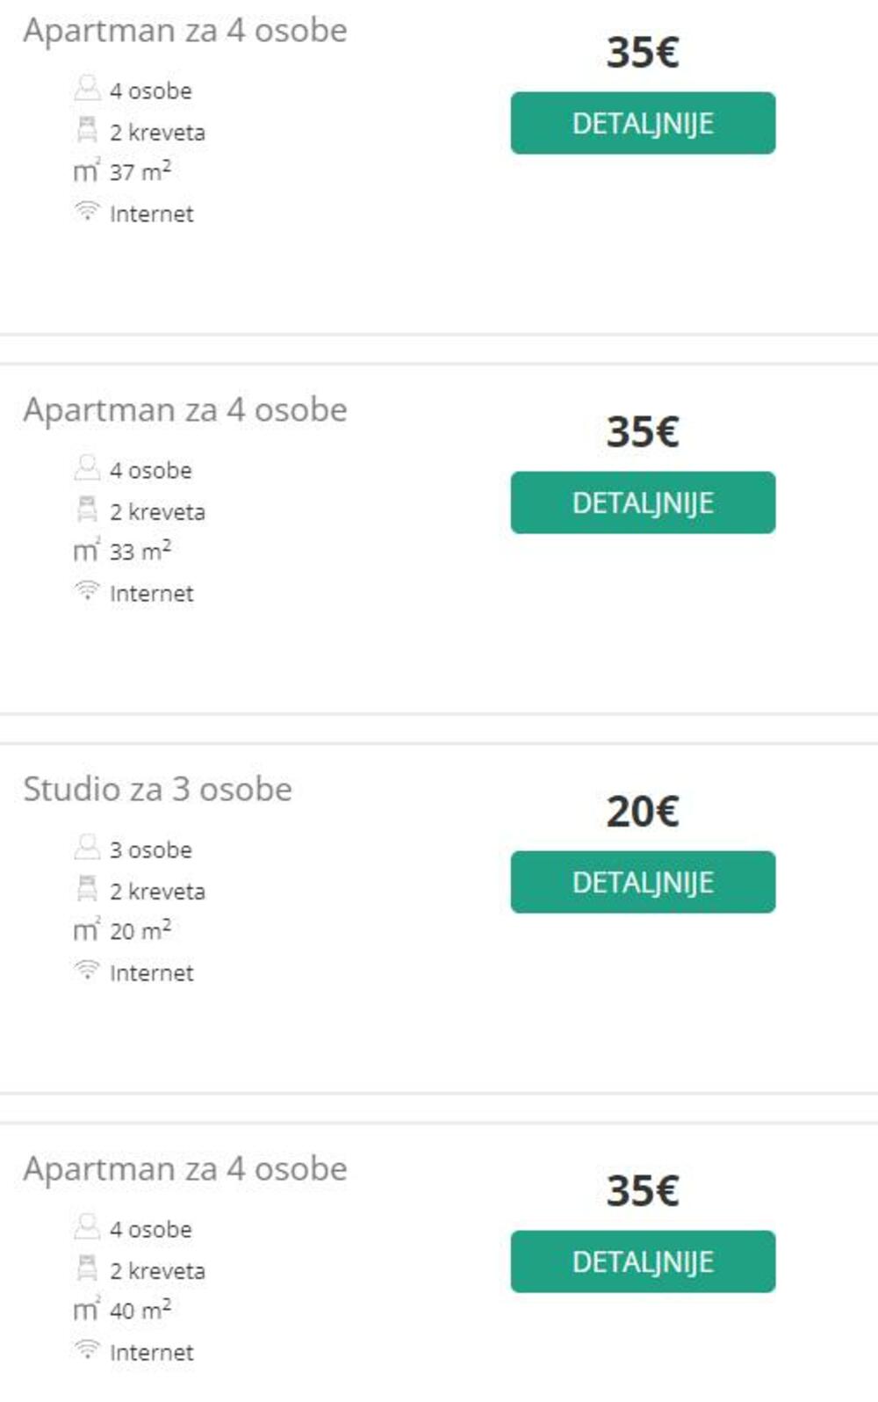The height and width of the screenshot is (1402, 878).
Task: Click the Wi-Fi icon in the 37 m² apartment
Action: [87, 212]
